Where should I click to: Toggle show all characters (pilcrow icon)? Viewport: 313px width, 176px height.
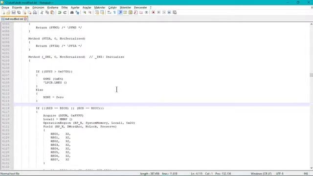point(114,12)
